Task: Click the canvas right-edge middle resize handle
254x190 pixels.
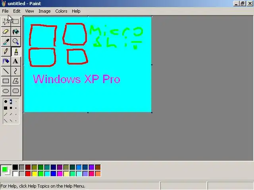Action: pyautogui.click(x=152, y=65)
